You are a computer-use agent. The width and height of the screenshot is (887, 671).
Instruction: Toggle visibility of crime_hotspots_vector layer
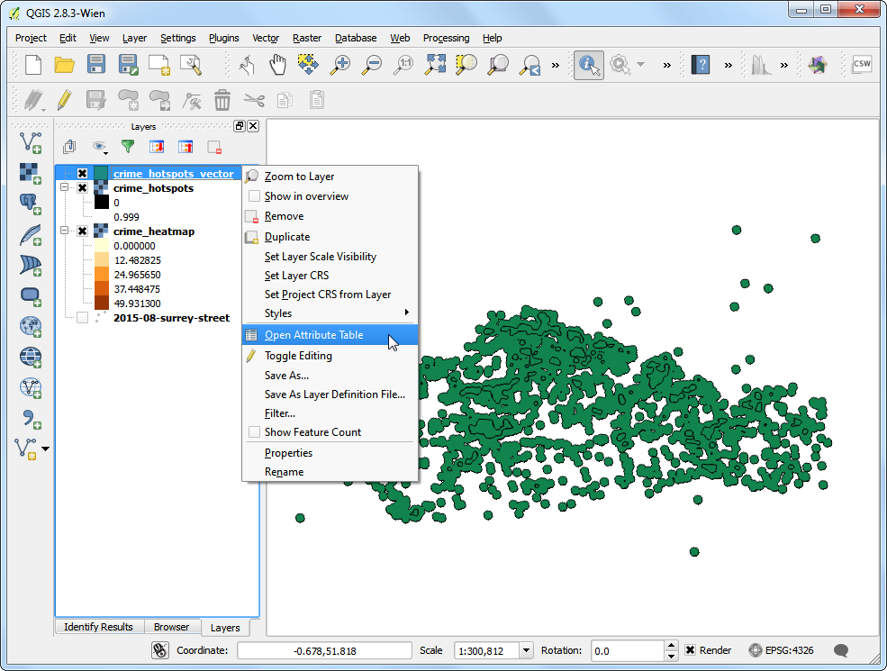pos(83,174)
